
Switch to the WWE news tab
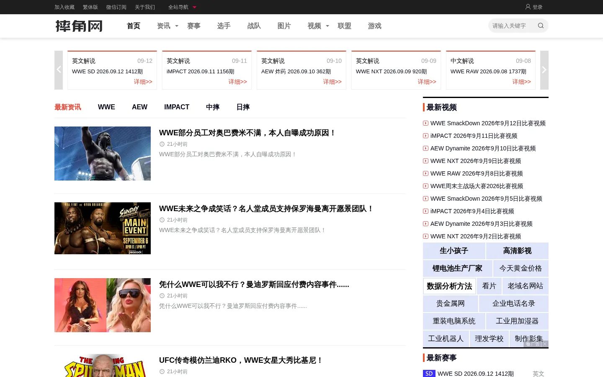click(x=106, y=107)
